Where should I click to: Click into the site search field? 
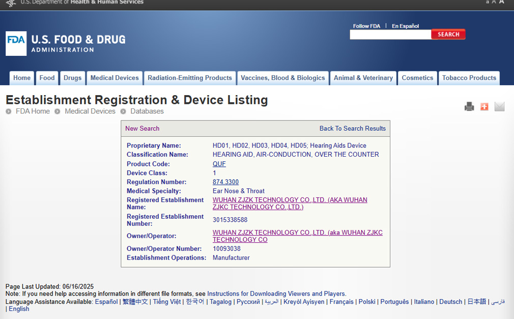(x=390, y=35)
